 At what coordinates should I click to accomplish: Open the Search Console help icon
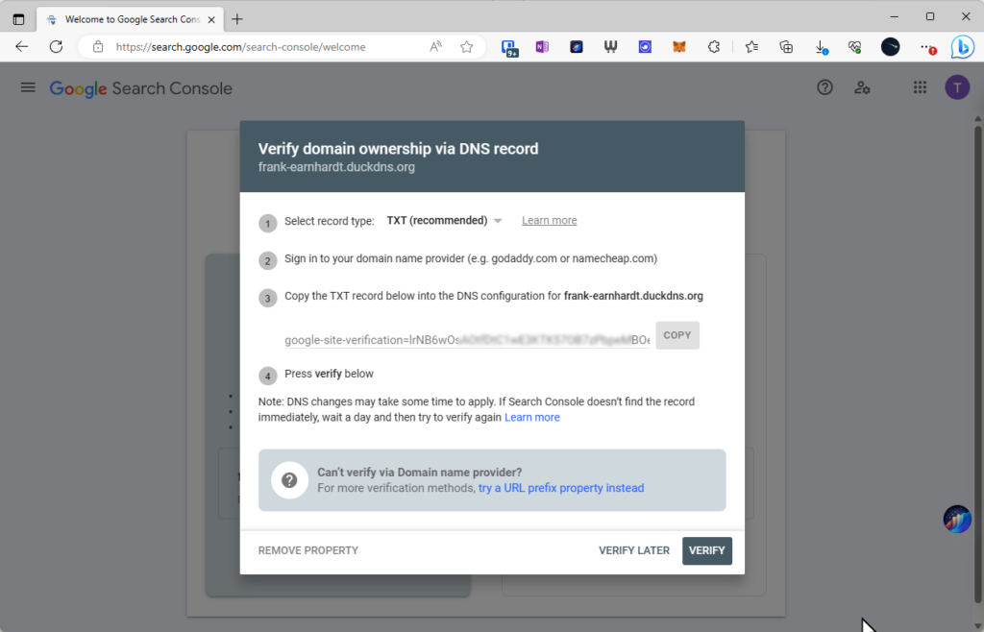824,87
